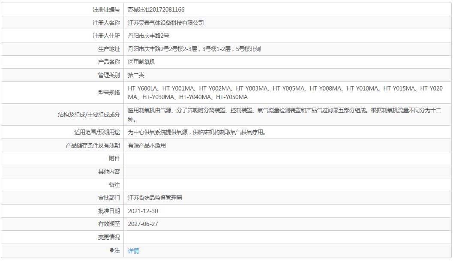The image size is (453, 262).
Task: Click the 审批部门 label
Action: [109, 198]
